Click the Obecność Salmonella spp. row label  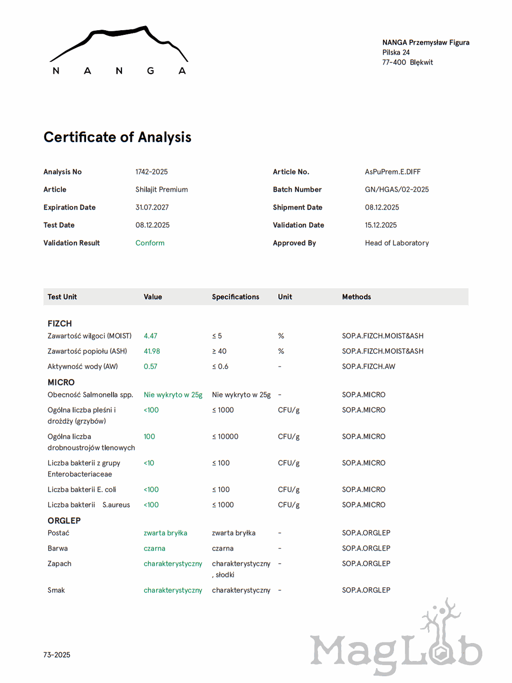click(90, 395)
